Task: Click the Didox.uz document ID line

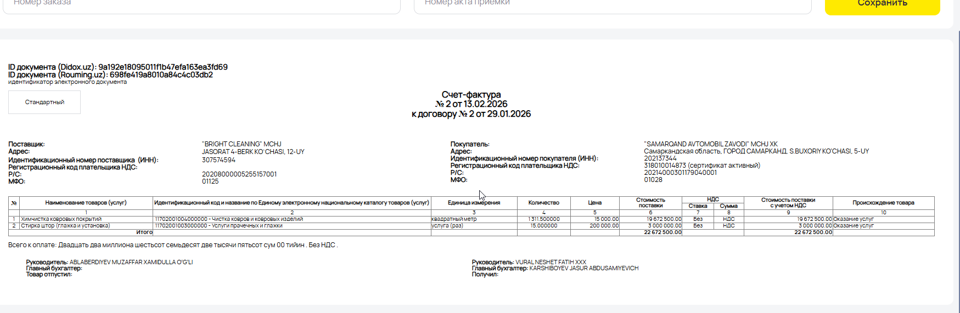Action: pyautogui.click(x=118, y=67)
